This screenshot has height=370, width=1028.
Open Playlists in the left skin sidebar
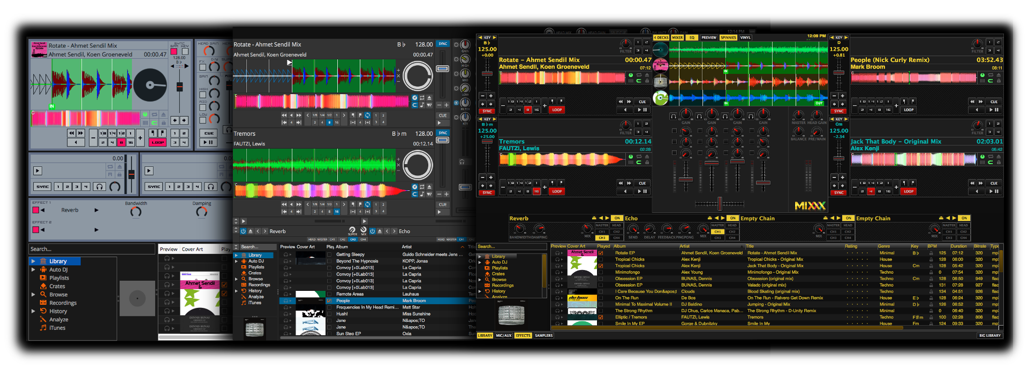[59, 278]
